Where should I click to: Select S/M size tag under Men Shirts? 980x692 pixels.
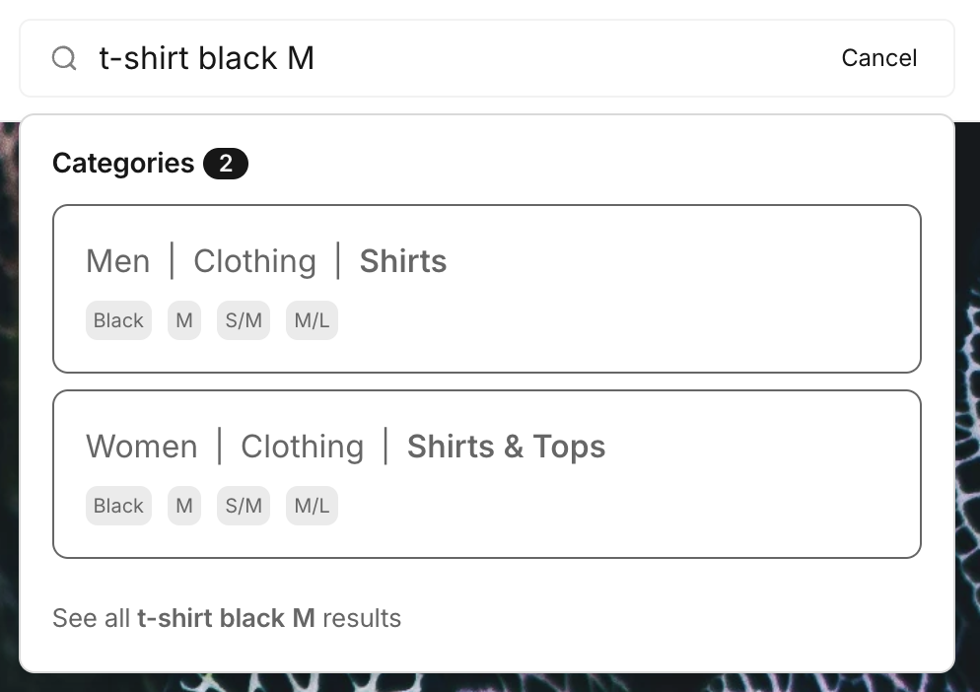tap(244, 321)
